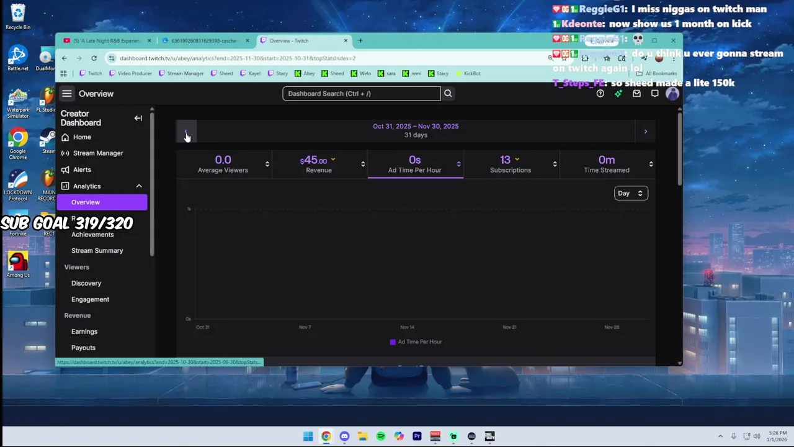The width and height of the screenshot is (794, 447).
Task: Open Discord from the taskbar
Action: 344,436
